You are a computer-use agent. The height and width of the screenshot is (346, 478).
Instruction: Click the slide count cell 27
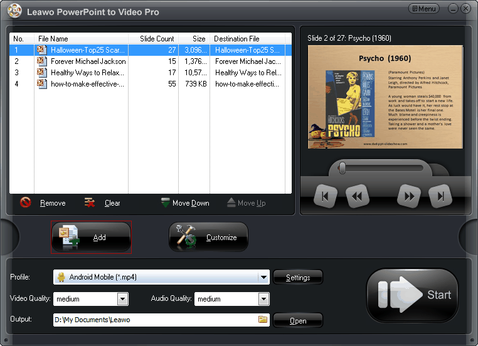click(172, 50)
